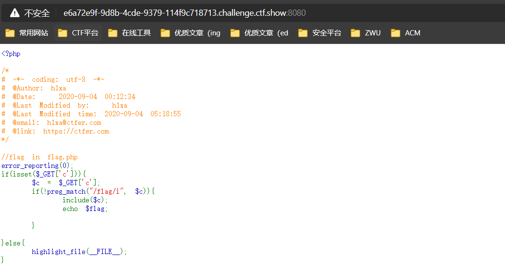Click the $c = $_GET['c'] assignment
The height and width of the screenshot is (266, 505).
[66, 183]
